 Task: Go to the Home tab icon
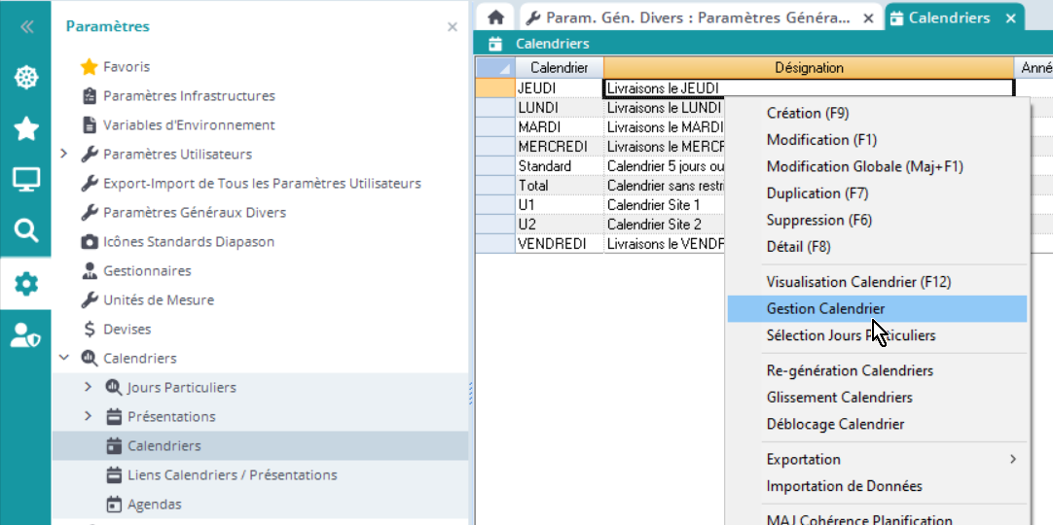tap(495, 17)
